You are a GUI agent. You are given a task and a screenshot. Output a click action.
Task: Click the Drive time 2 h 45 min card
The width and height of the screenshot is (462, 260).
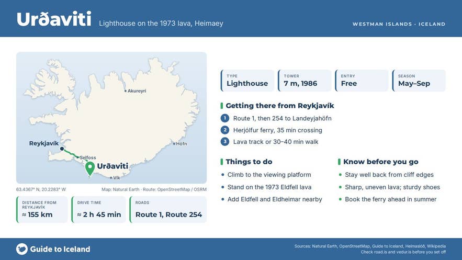pos(99,210)
